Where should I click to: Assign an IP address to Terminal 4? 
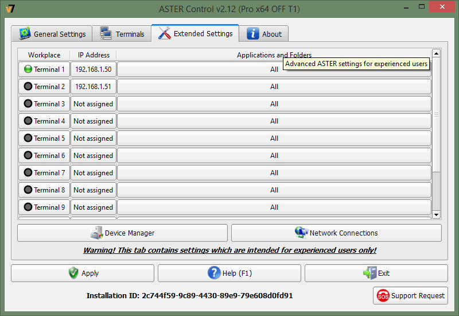[x=94, y=121]
